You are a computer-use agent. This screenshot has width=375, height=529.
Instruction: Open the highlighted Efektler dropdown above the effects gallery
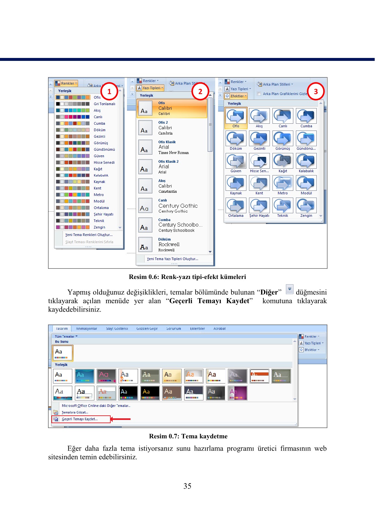click(x=236, y=96)
